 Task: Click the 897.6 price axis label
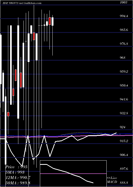tap(124, 169)
